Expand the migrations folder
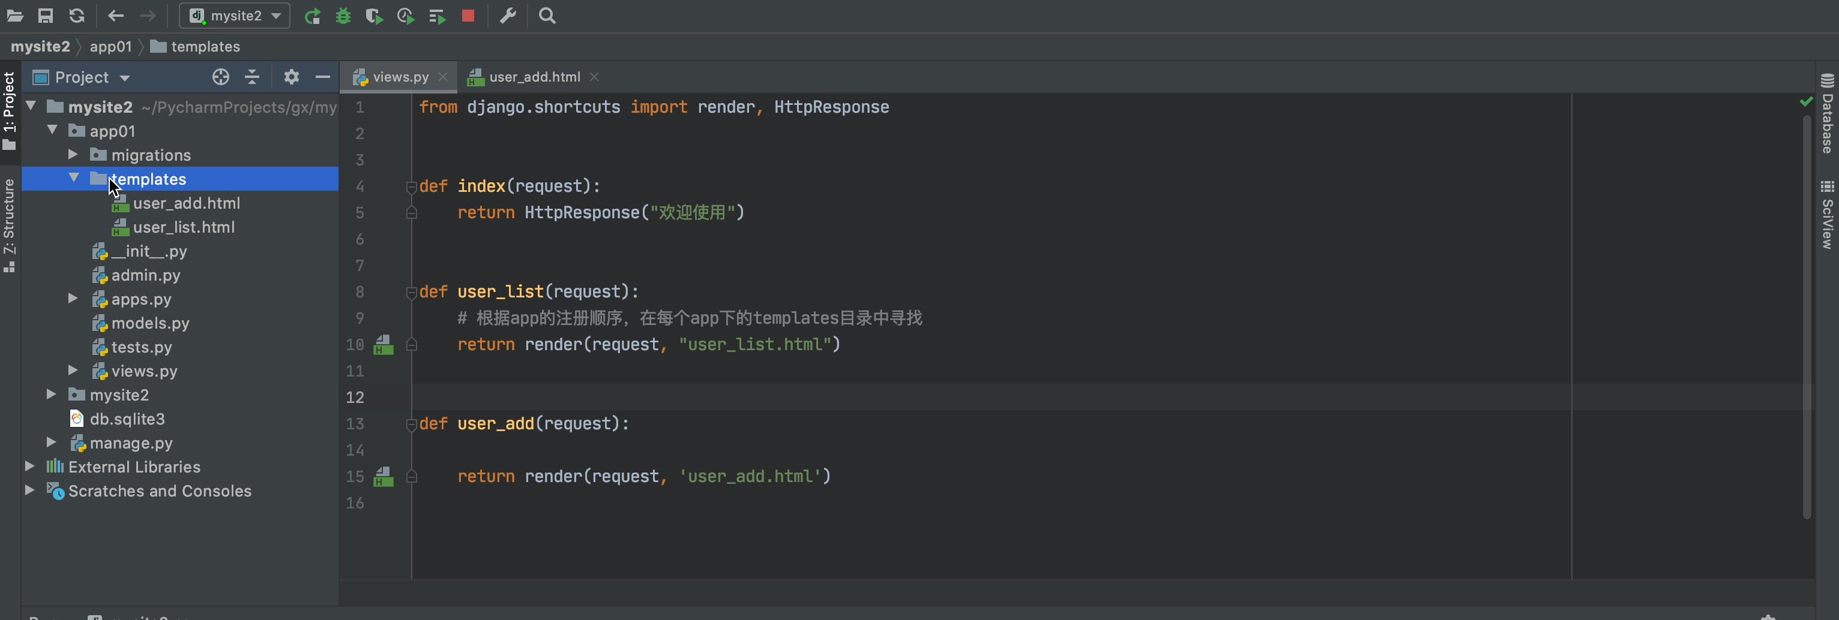Image resolution: width=1839 pixels, height=620 pixels. point(73,155)
